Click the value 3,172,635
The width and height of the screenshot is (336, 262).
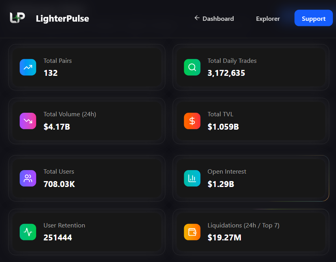coord(226,73)
